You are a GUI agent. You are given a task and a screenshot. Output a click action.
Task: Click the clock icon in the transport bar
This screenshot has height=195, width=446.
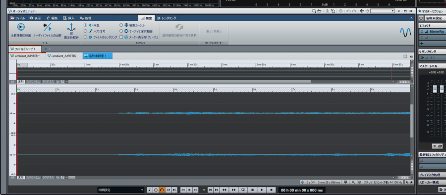(x=156, y=190)
